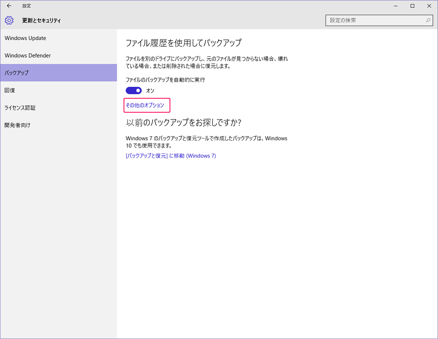The height and width of the screenshot is (339, 438).
Task: Minimize the settings window
Action: coord(396,6)
